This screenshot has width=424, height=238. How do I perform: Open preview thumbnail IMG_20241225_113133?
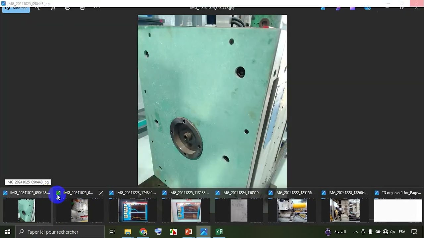pos(185,210)
